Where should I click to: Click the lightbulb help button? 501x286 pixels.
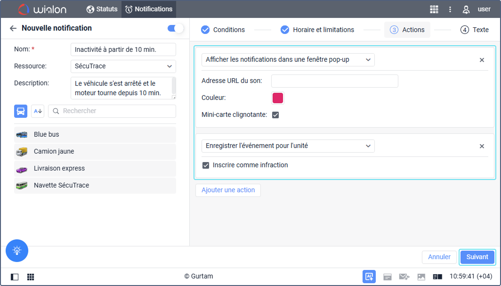pos(17,251)
